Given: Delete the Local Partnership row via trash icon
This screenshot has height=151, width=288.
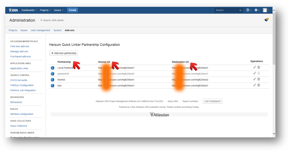Looking at the screenshot, I should [x=259, y=67].
